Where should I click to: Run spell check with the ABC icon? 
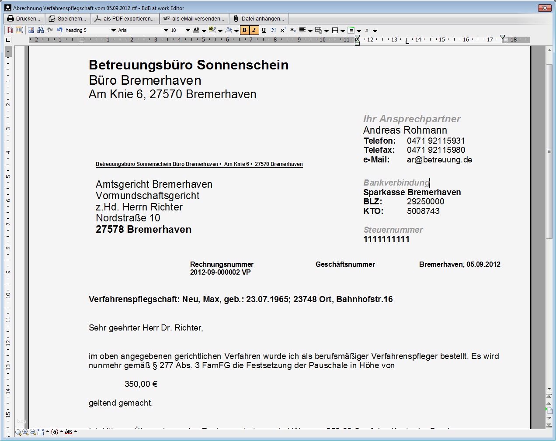(x=69, y=432)
